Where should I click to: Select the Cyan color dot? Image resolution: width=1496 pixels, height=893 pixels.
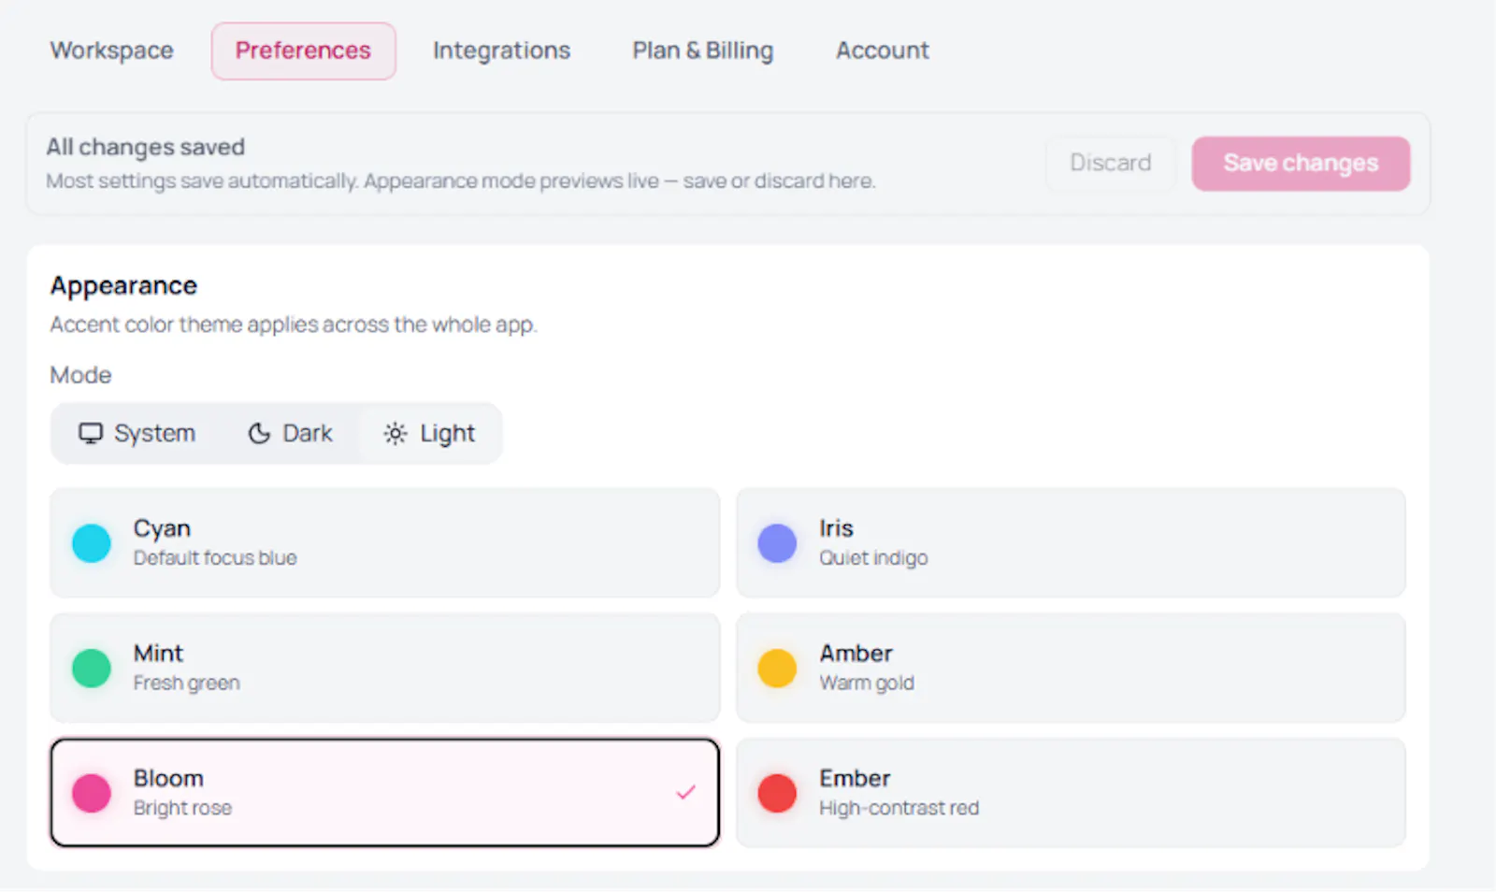[x=92, y=543]
